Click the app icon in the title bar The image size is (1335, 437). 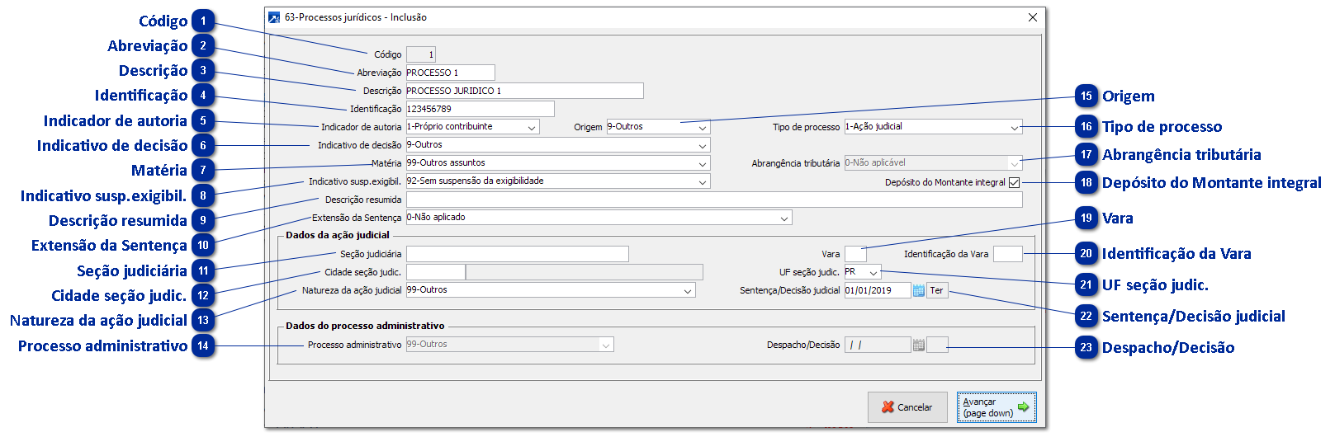[274, 17]
